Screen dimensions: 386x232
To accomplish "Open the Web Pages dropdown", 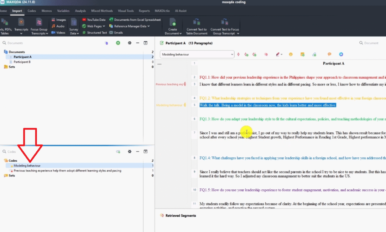I will point(106,26).
